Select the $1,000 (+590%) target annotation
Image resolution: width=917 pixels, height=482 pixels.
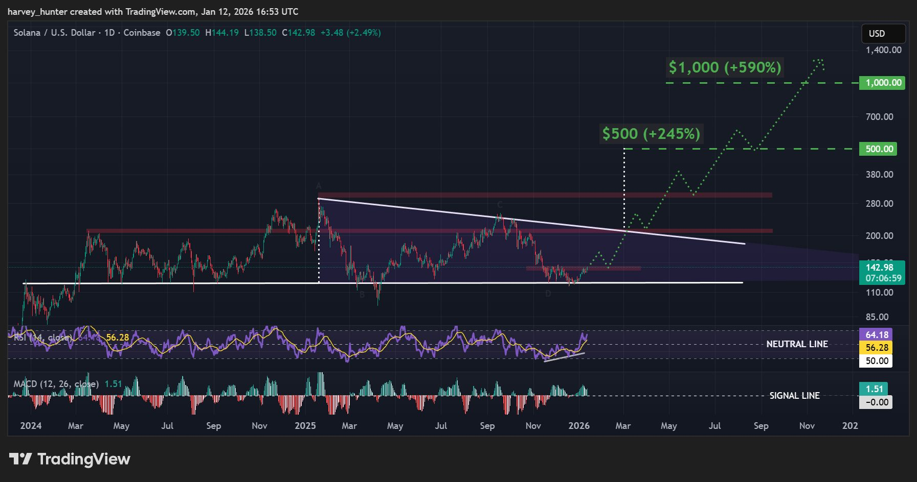[x=725, y=67]
